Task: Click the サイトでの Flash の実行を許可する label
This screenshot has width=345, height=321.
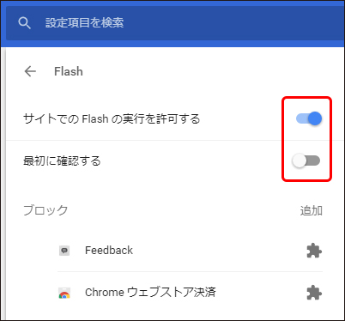Action: tap(112, 118)
